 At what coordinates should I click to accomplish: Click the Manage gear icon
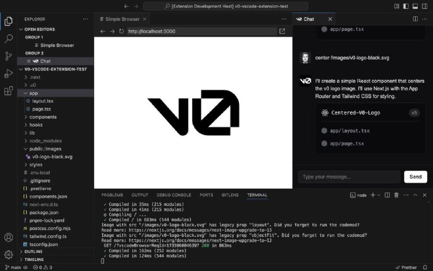(9, 254)
